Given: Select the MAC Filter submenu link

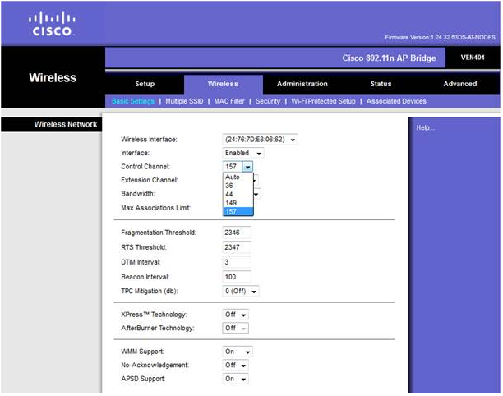Looking at the screenshot, I should click(x=231, y=101).
